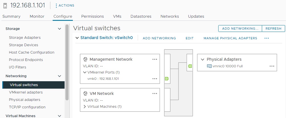Open MANAGE PHYSICAL ADAPTERS
Image resolution: width=286 pixels, height=118 pixels.
tap(230, 38)
